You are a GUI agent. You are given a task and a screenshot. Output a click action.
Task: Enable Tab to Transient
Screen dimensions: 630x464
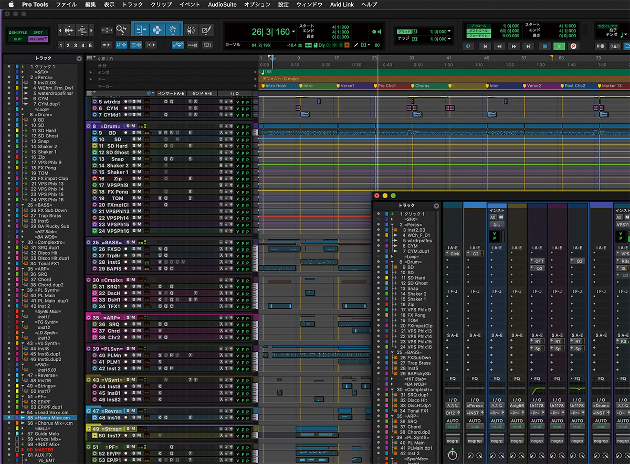coord(106,45)
